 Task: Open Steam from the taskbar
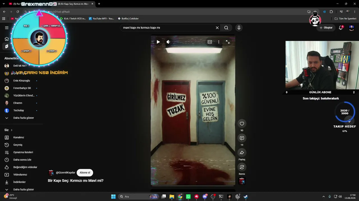(x=246, y=197)
